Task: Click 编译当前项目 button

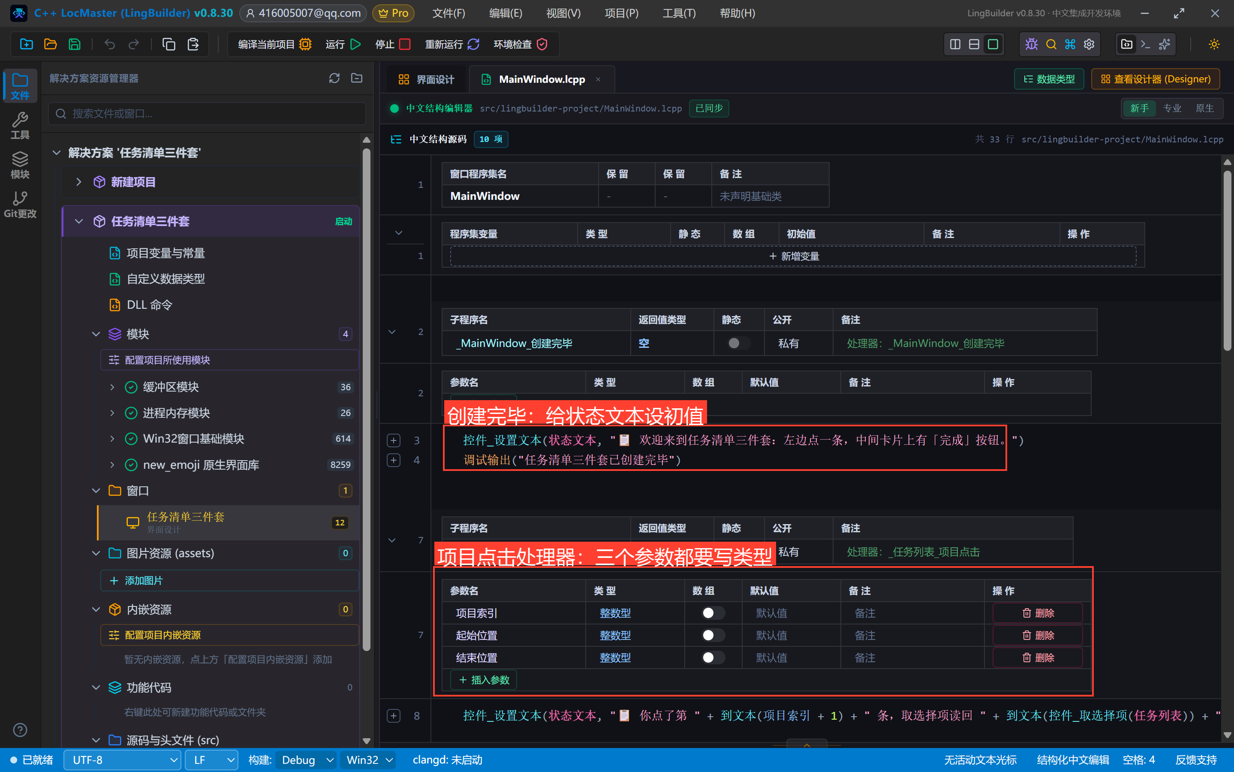Action: [x=274, y=45]
